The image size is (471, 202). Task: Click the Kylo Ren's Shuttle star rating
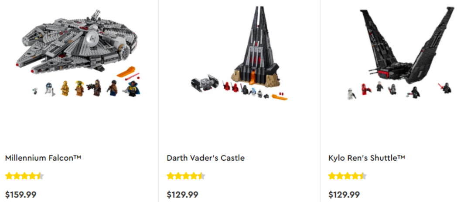[348, 176]
